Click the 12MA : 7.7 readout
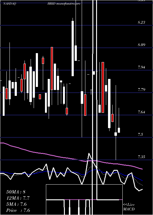 pyautogui.click(x=18, y=198)
